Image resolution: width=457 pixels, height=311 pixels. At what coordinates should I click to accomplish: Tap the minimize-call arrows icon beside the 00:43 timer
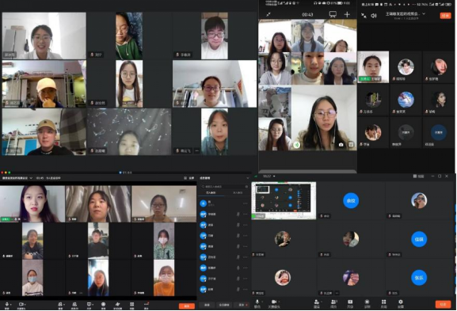pos(268,14)
